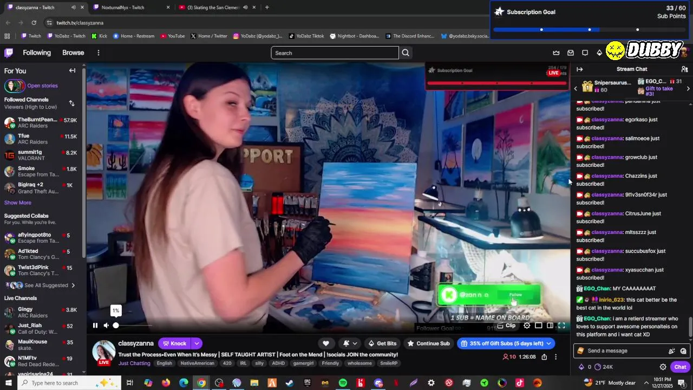Open the Browse page
This screenshot has height=390, width=693.
coord(73,53)
